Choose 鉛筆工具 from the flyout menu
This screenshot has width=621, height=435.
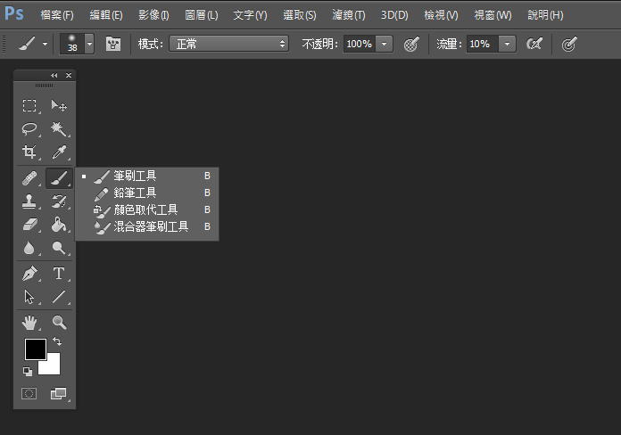(135, 193)
